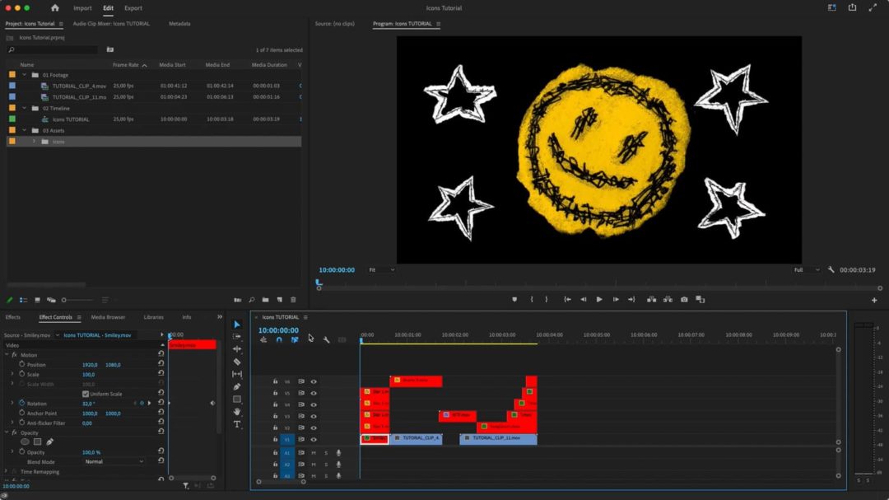Select the Type tool

pos(237,424)
